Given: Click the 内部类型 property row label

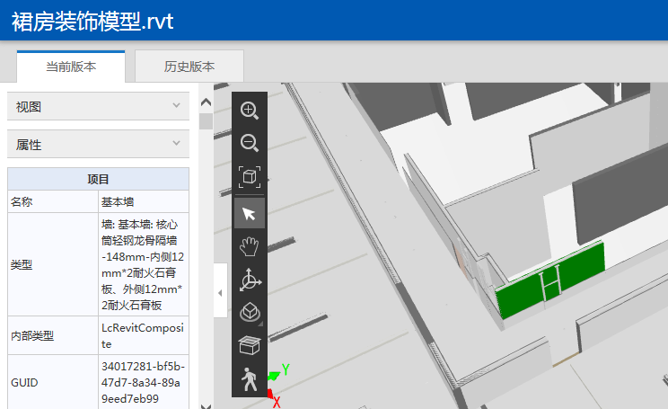Looking at the screenshot, I should coord(32,336).
